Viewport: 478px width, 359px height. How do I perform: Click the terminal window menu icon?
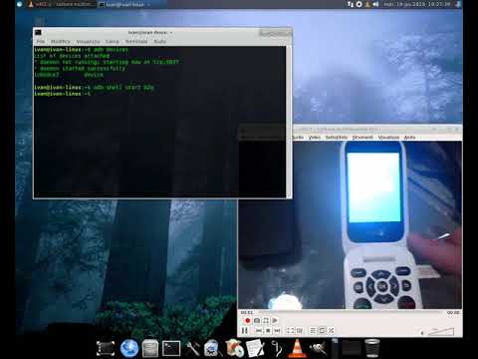tap(38, 32)
